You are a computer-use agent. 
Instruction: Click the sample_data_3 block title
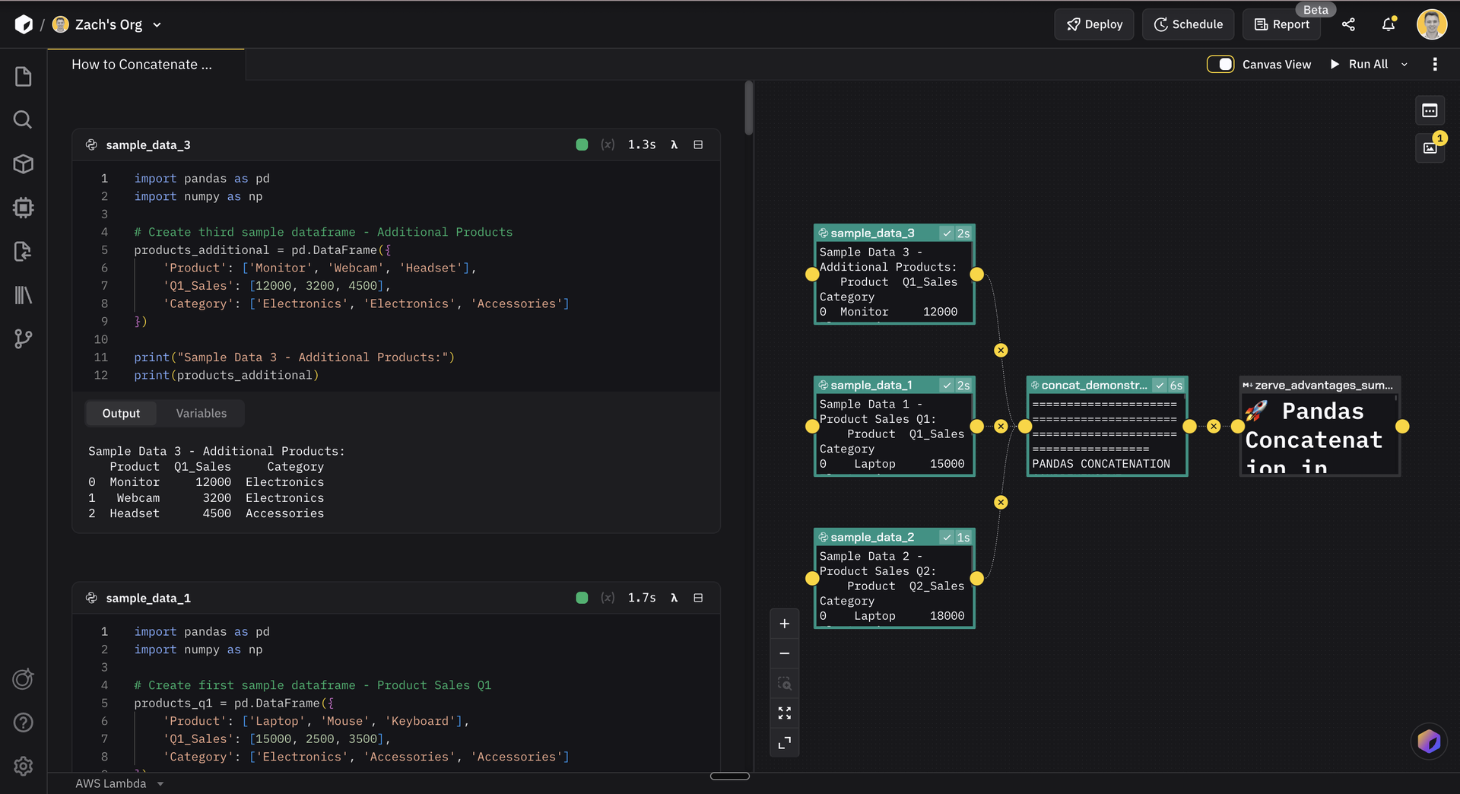148,145
